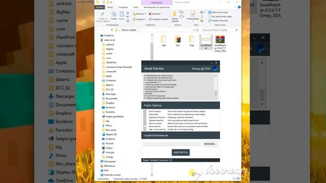
Task: Open the Mover a dropdown
Action: click(139, 14)
